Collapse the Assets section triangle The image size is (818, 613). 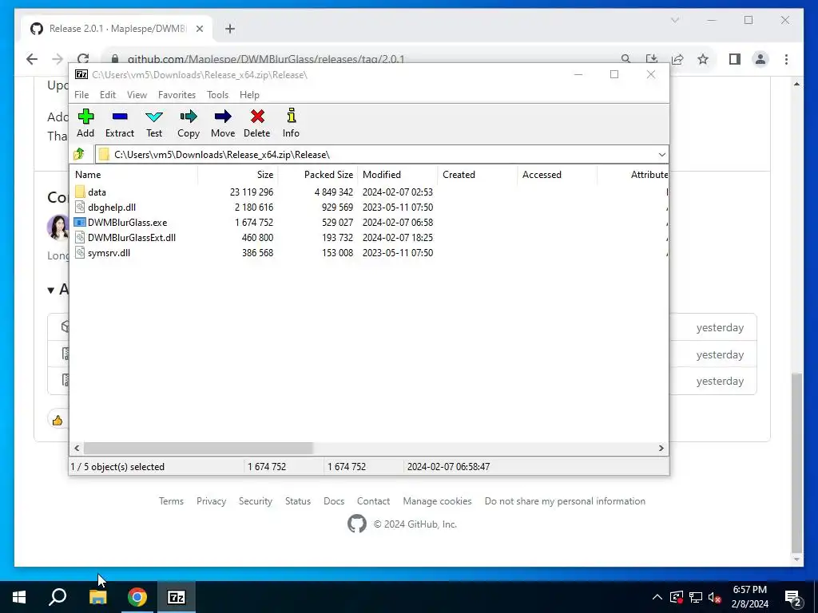[x=50, y=291]
